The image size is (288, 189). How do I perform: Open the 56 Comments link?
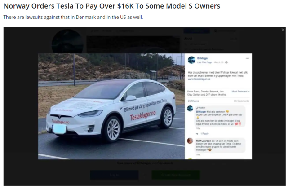pos(241,101)
